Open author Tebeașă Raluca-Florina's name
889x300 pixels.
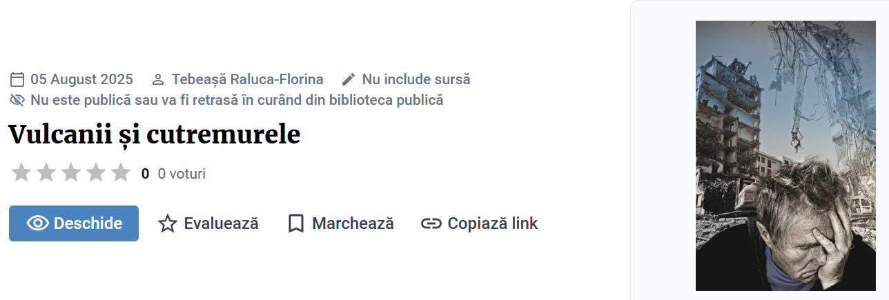(x=247, y=79)
